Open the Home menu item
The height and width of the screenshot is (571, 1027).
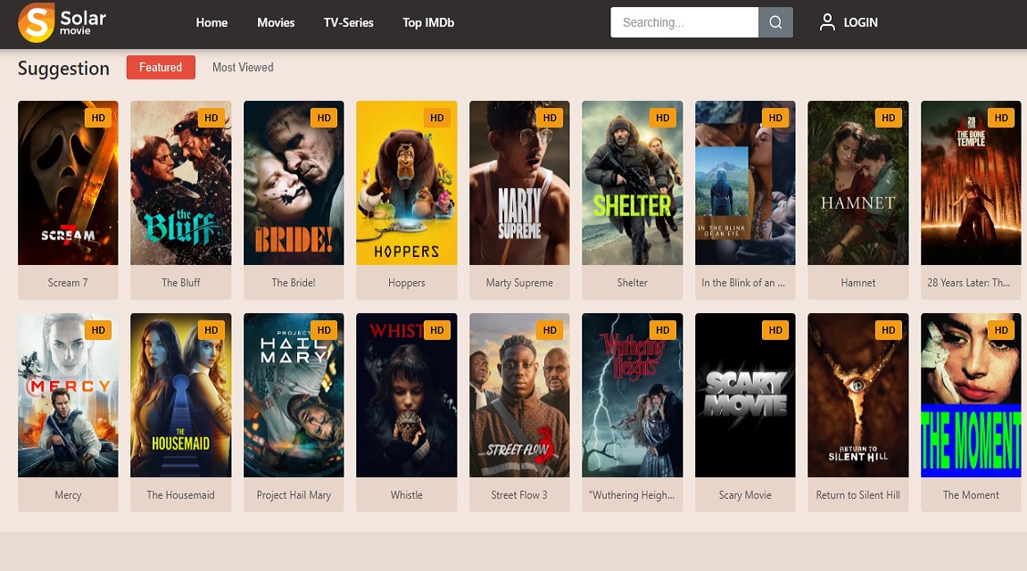coord(211,22)
